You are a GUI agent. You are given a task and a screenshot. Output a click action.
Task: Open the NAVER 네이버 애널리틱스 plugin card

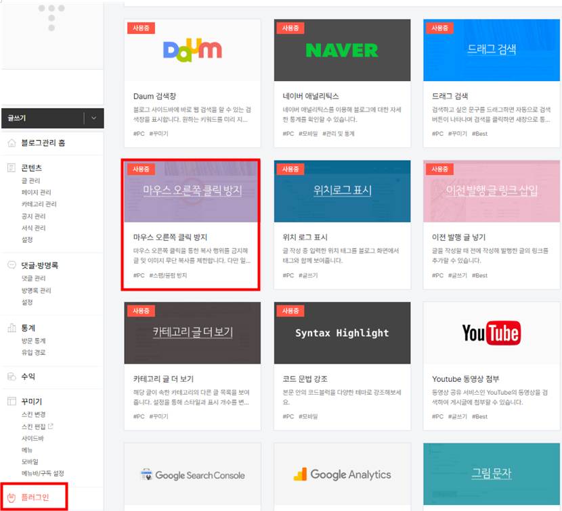pyautogui.click(x=343, y=83)
